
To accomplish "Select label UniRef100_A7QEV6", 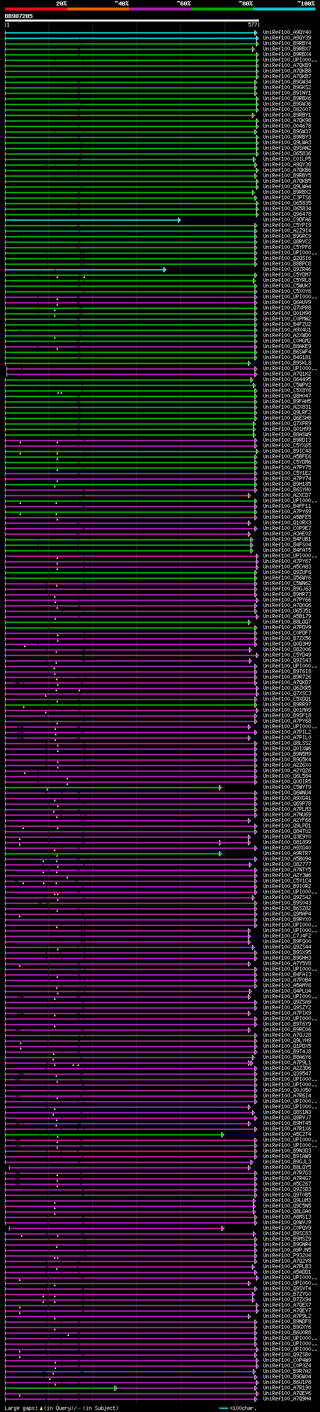I will (287, 1394).
